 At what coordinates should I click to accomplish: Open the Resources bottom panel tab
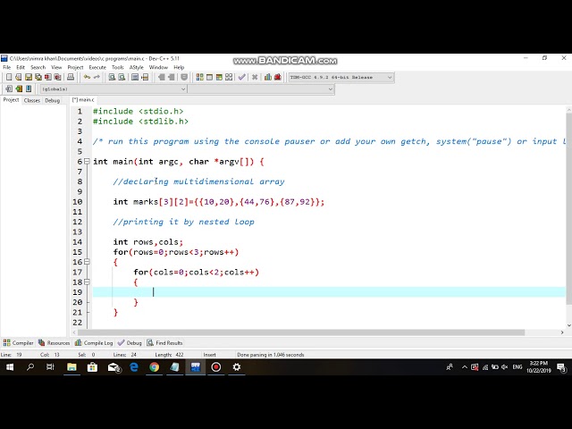click(x=54, y=343)
